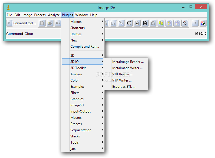Click the 15:19:10 clock readout
This screenshot has height=158, width=215.
point(200,34)
